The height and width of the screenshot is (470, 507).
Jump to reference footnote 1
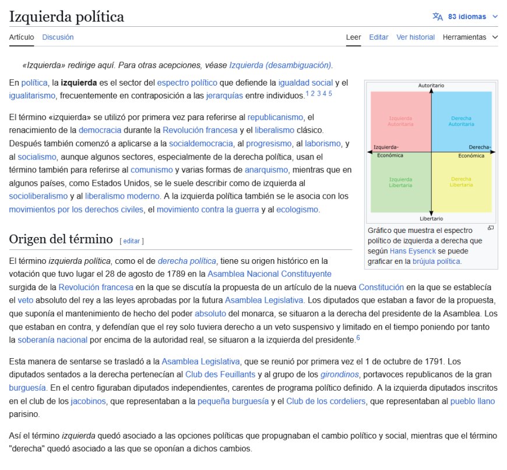tap(307, 93)
